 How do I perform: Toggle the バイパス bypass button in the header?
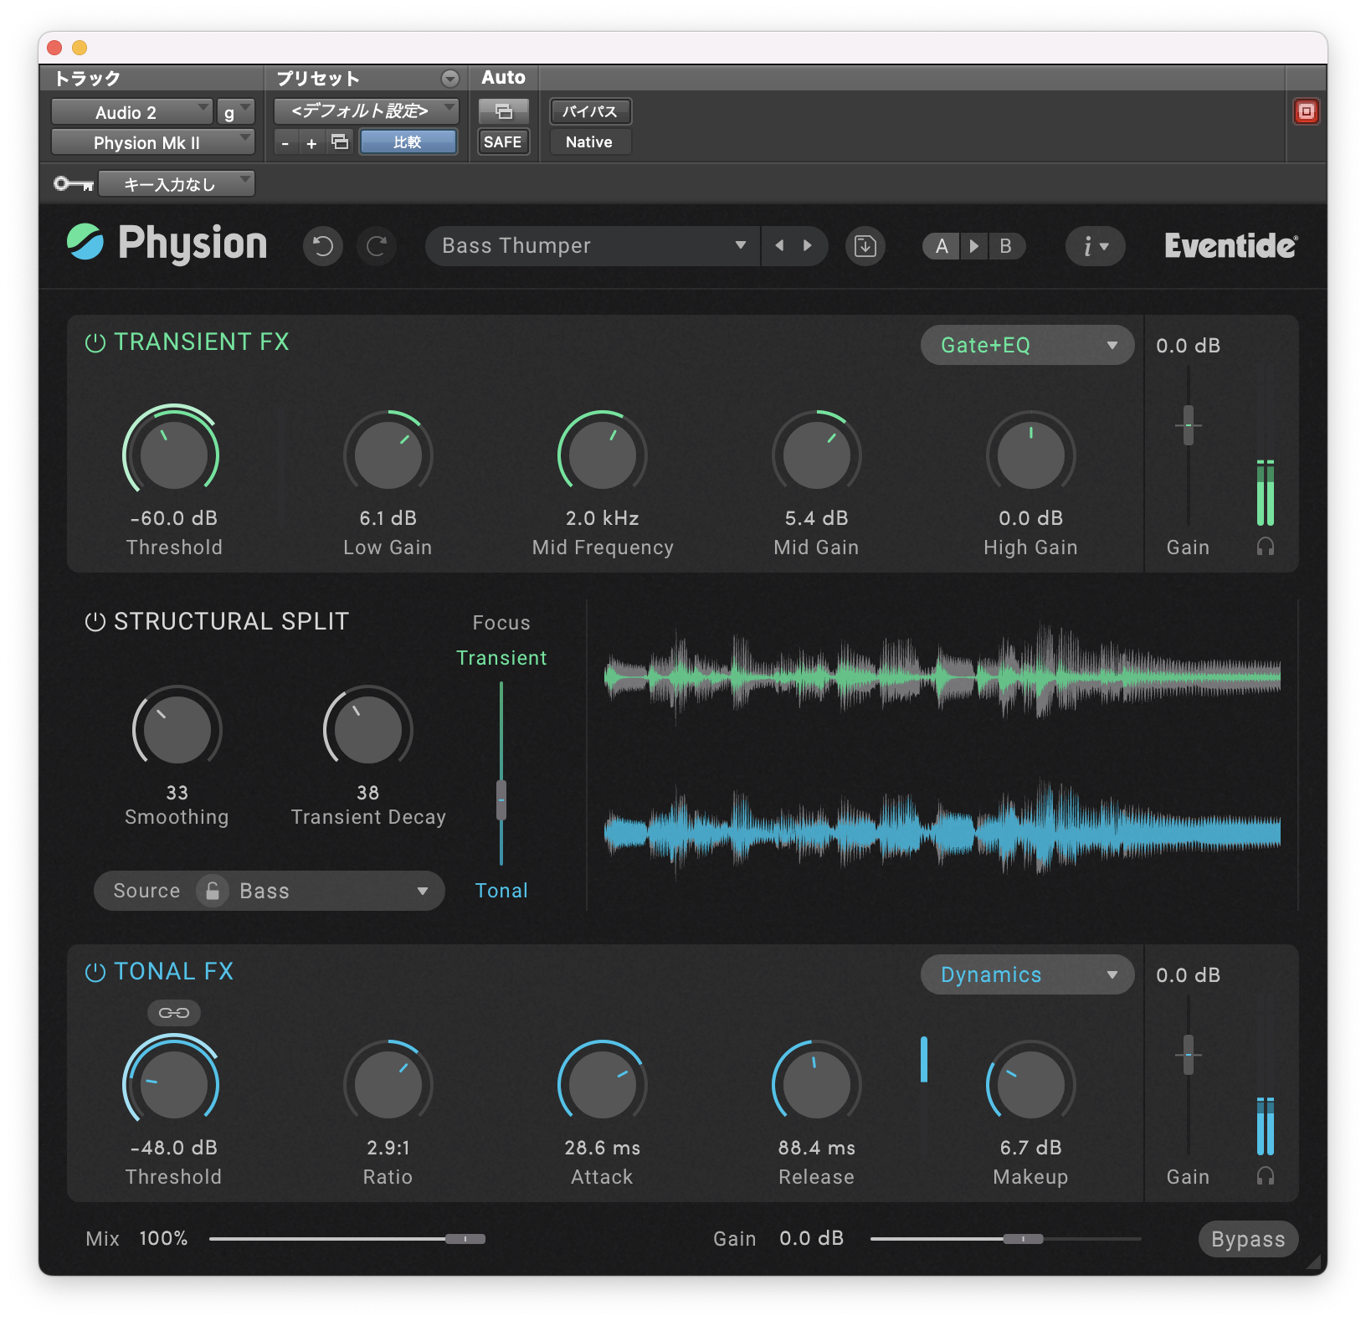click(590, 111)
